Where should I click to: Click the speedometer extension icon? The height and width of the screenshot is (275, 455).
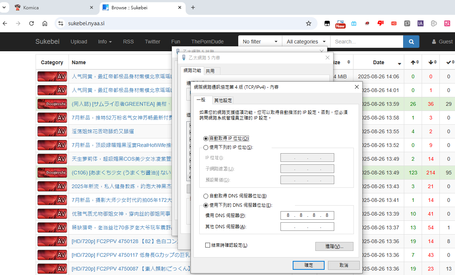[367, 23]
